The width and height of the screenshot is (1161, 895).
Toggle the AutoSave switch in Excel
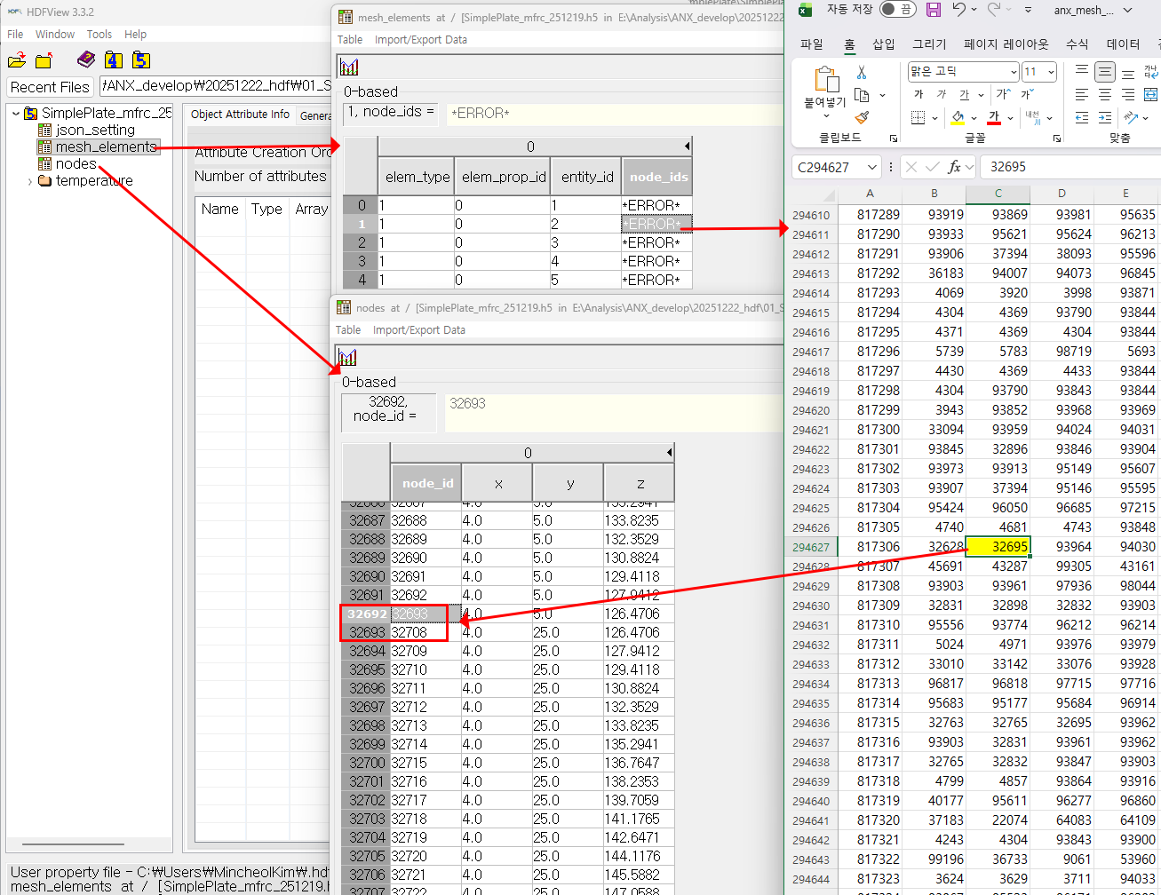click(x=898, y=10)
